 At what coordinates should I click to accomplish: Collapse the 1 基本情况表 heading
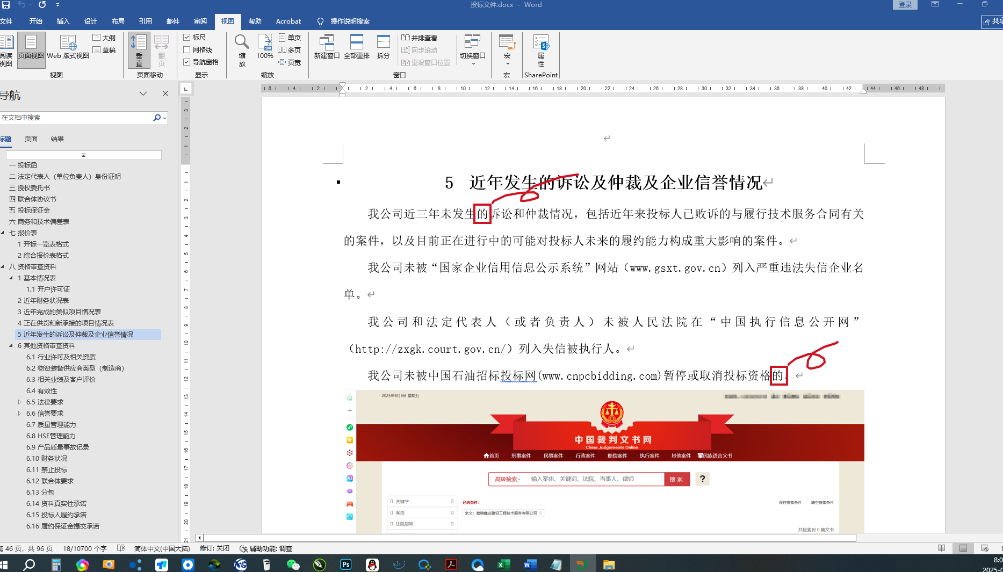pos(11,278)
